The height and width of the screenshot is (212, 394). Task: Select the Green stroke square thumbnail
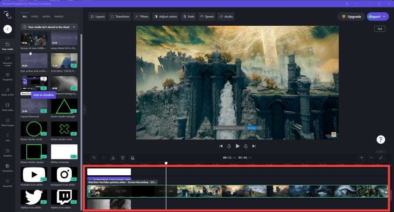[x=34, y=152]
